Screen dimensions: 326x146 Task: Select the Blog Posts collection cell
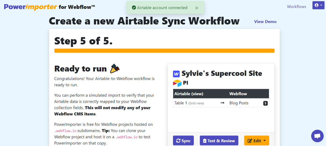click(239, 103)
